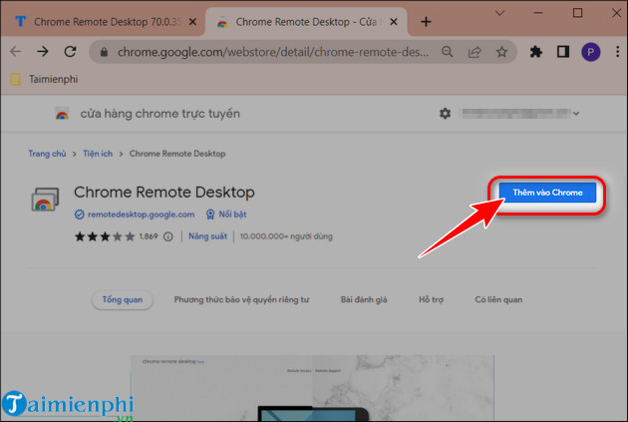Image resolution: width=628 pixels, height=422 pixels.
Task: Click Chrome Remote Desktop breadcrumb text
Action: point(177,154)
